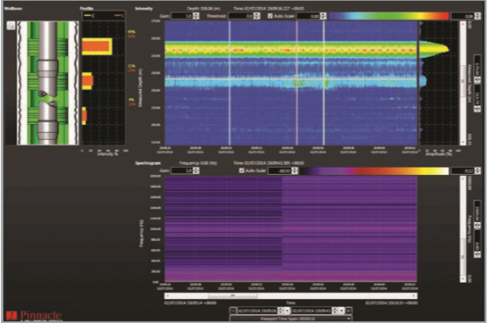This screenshot has height=323, width=487.
Task: Click the wellbore view button at top-left
Action: click(10, 25)
